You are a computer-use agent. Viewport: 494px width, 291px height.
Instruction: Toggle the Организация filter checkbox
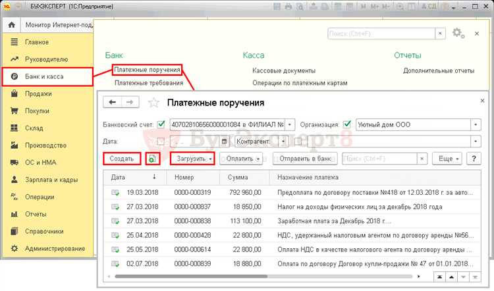347,124
